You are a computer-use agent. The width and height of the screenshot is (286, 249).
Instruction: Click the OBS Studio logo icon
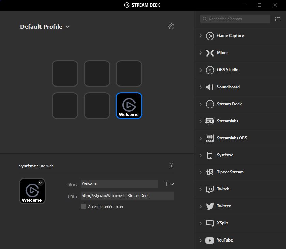[210, 70]
